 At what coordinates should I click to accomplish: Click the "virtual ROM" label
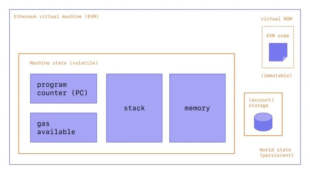[x=276, y=19]
